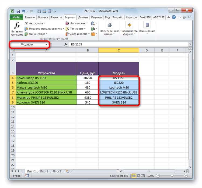Click the Calculation icon

(147, 25)
